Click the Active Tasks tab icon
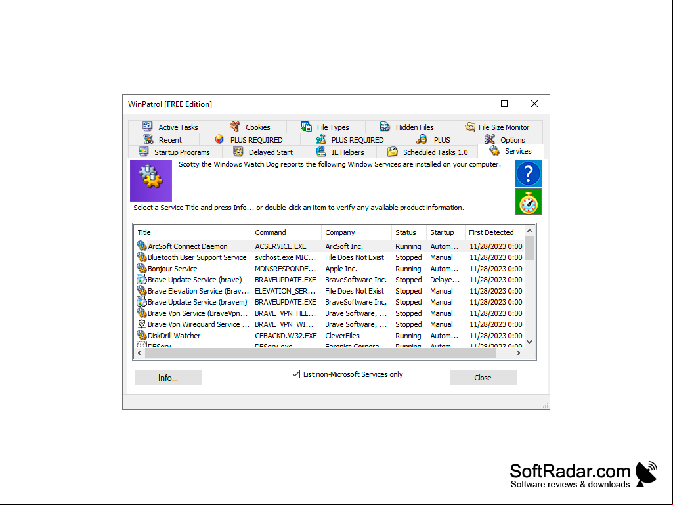 tap(148, 127)
